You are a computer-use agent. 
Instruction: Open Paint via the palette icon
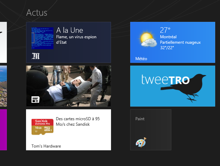[x=140, y=142]
